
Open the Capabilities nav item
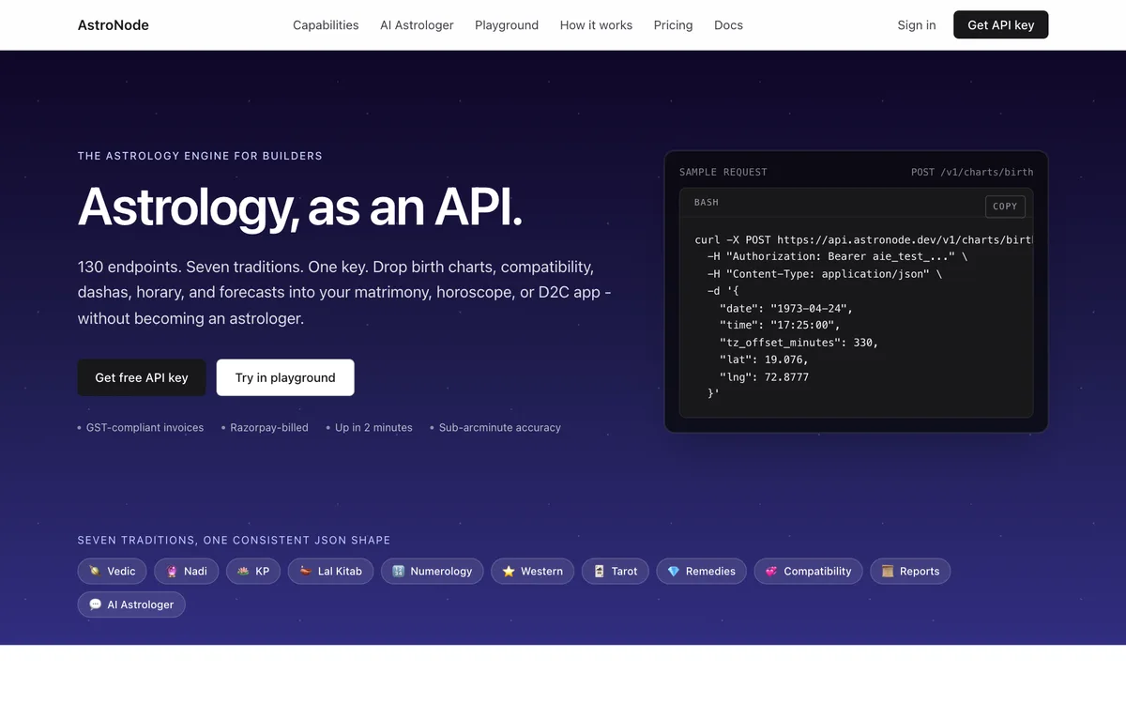coord(326,25)
